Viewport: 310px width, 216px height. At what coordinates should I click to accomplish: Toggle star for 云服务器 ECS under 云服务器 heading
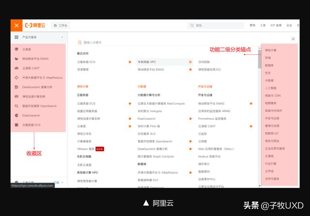pos(130,103)
